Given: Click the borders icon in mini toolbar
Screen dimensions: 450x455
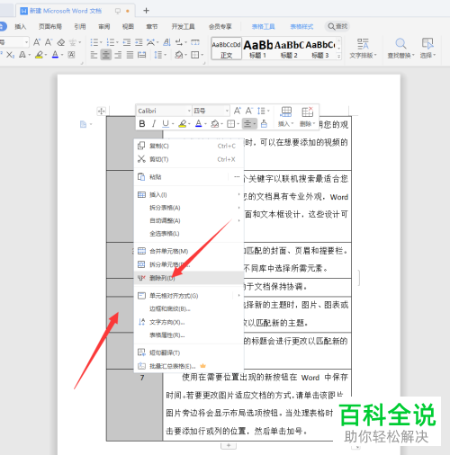Looking at the screenshot, I should click(230, 123).
